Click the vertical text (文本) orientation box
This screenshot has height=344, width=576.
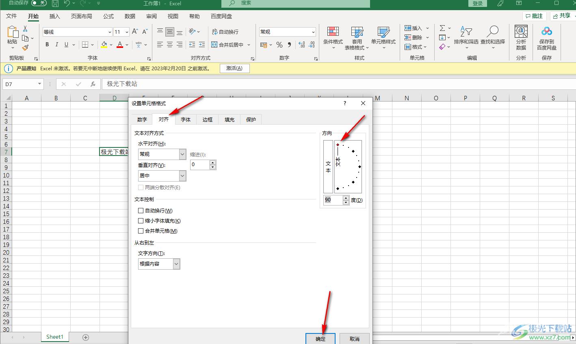(328, 167)
